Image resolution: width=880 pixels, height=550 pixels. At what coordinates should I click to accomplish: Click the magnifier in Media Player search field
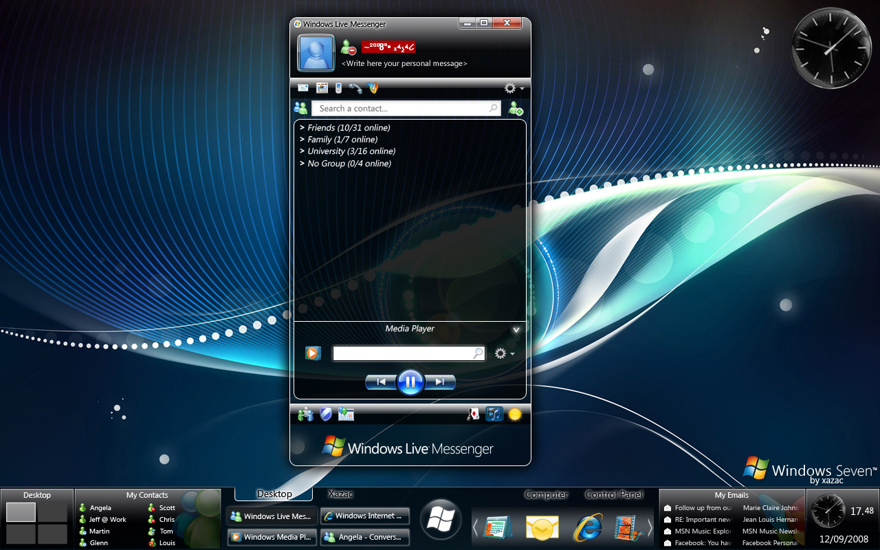pyautogui.click(x=478, y=353)
